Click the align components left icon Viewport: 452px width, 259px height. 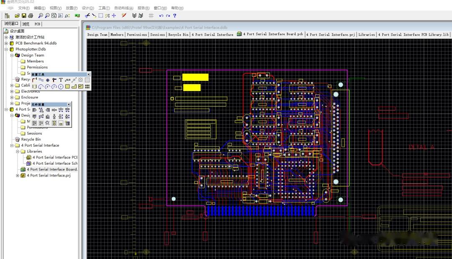[34, 110]
